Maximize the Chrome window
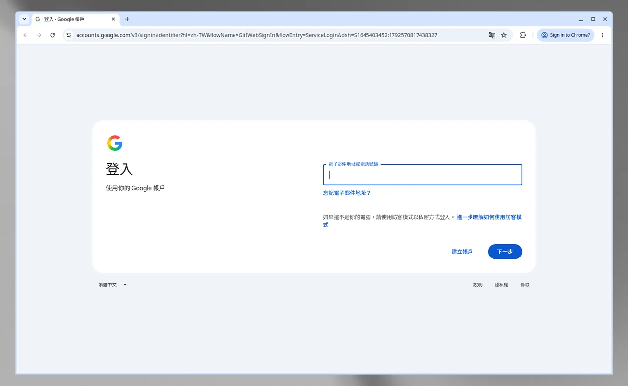 point(593,19)
